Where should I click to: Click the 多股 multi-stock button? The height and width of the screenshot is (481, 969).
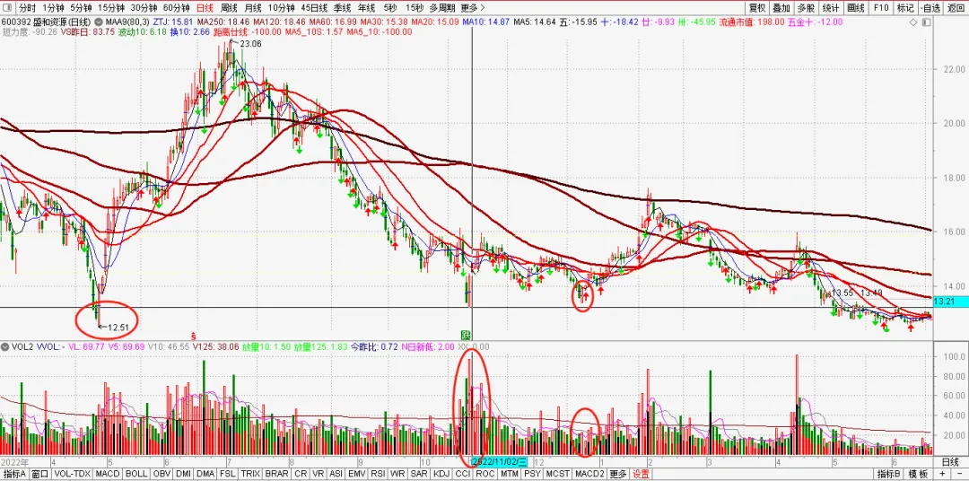click(x=806, y=8)
